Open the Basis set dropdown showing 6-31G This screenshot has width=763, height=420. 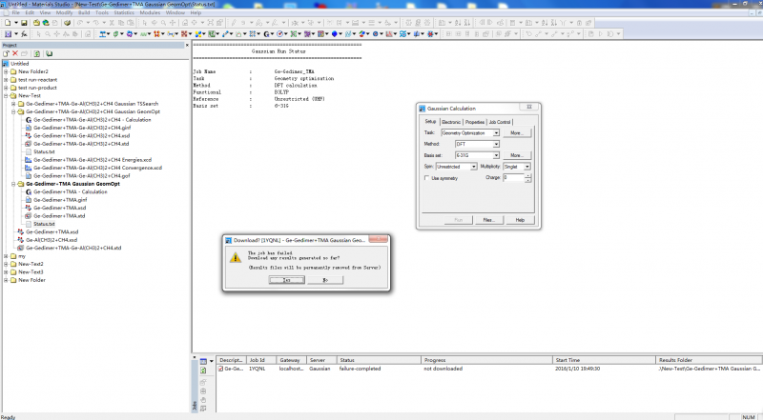tap(496, 155)
